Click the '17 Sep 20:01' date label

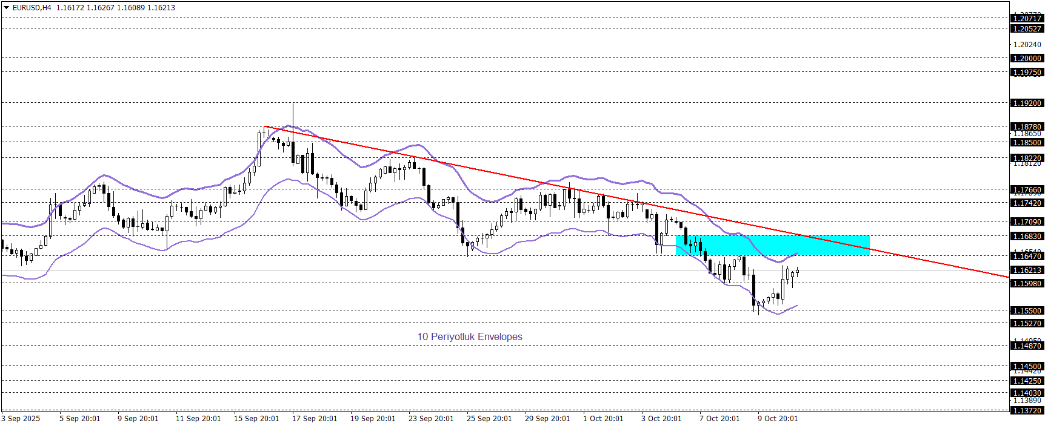click(x=315, y=419)
